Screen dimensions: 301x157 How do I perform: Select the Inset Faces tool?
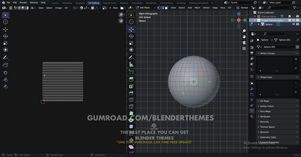[x=131, y=86]
